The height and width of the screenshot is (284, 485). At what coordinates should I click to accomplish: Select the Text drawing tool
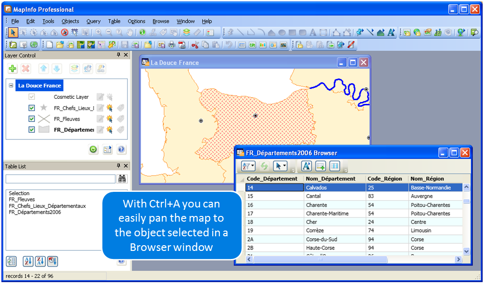[313, 32]
